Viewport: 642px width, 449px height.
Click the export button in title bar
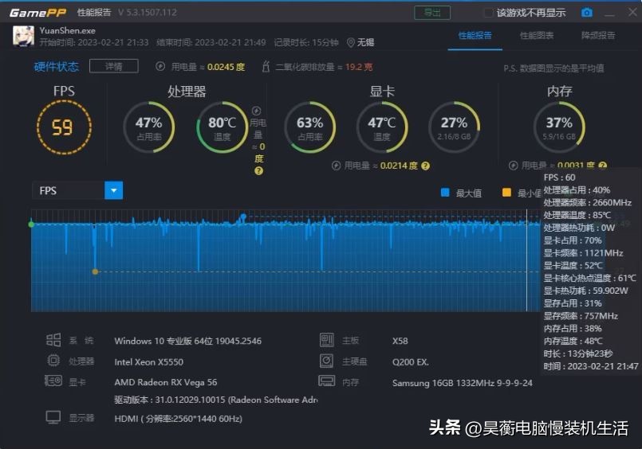[x=432, y=13]
